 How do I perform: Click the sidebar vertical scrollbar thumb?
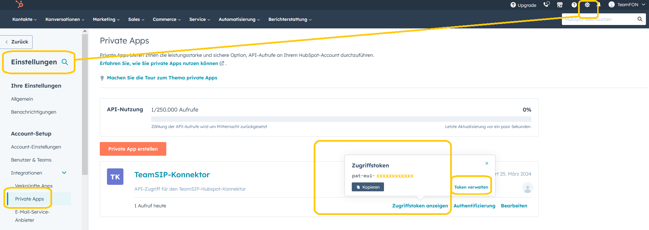tap(85, 104)
